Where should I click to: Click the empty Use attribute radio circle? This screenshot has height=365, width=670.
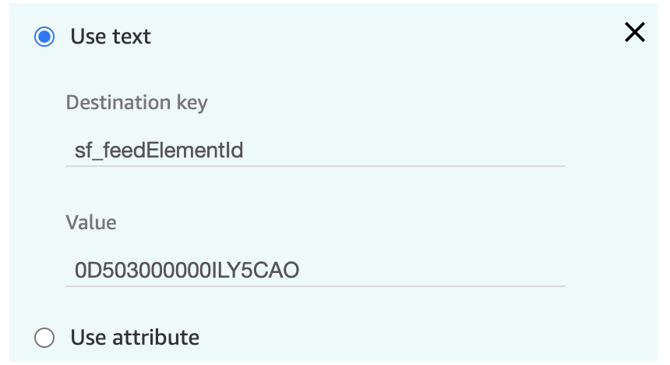[x=44, y=338]
